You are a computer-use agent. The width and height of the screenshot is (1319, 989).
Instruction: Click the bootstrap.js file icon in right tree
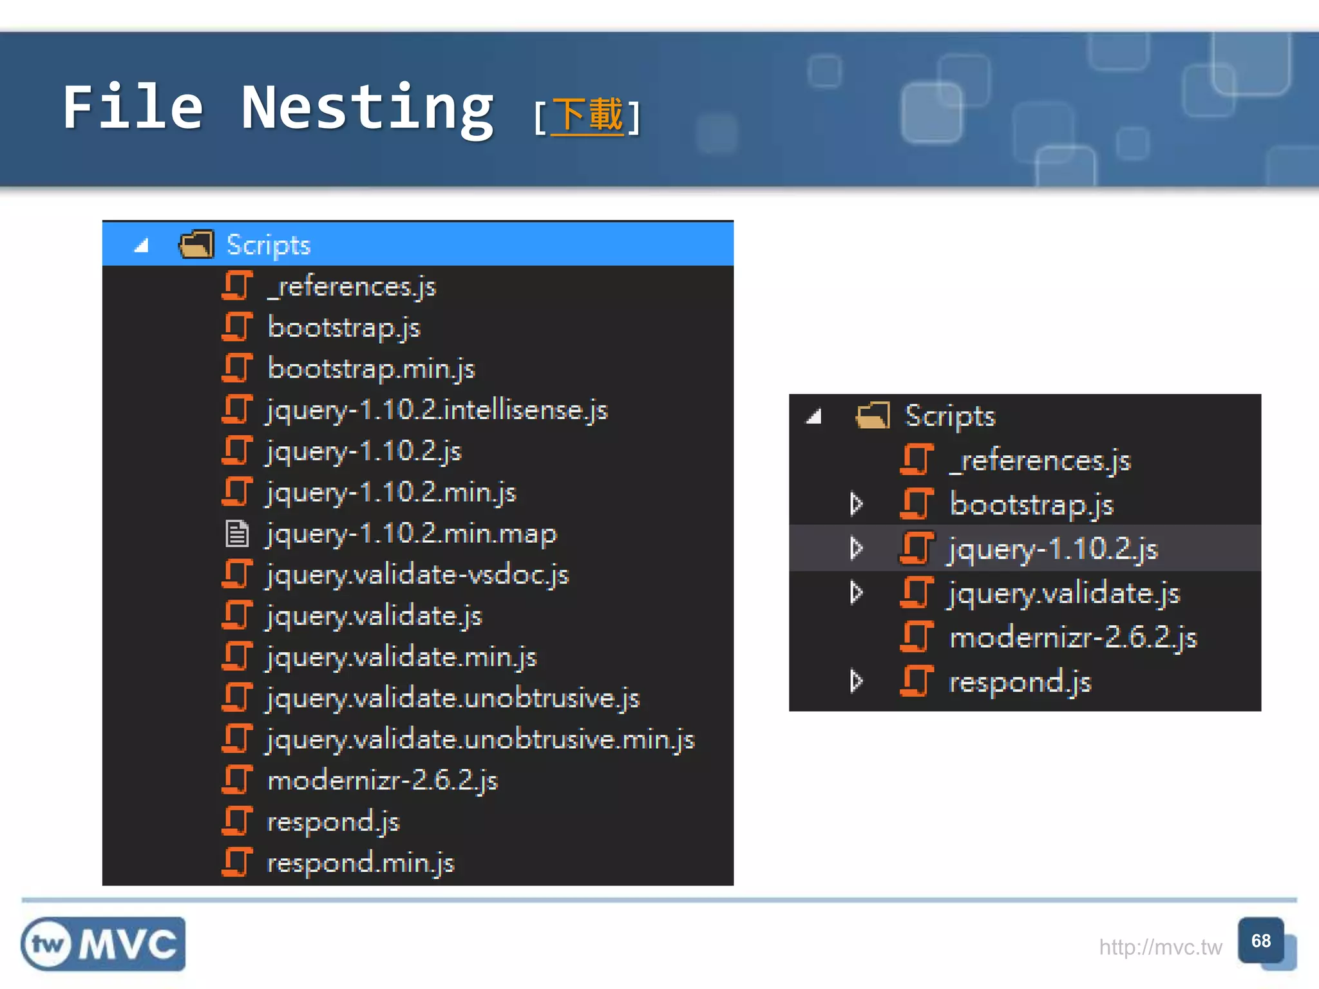(x=917, y=504)
